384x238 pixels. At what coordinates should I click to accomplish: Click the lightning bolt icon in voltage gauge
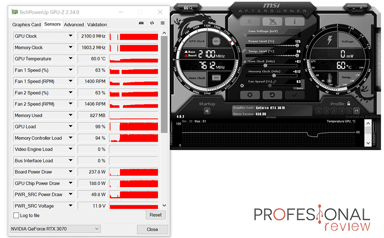(329, 40)
